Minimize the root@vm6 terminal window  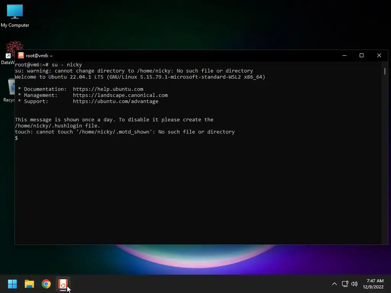click(344, 55)
